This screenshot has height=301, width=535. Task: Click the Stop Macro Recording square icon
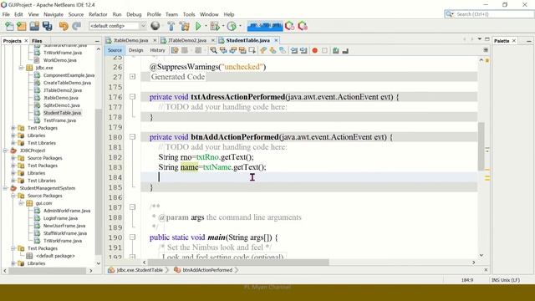[x=324, y=50]
